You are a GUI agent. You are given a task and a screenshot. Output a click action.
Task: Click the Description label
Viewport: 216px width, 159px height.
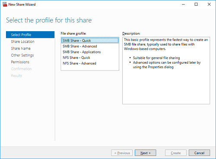tap(131, 33)
